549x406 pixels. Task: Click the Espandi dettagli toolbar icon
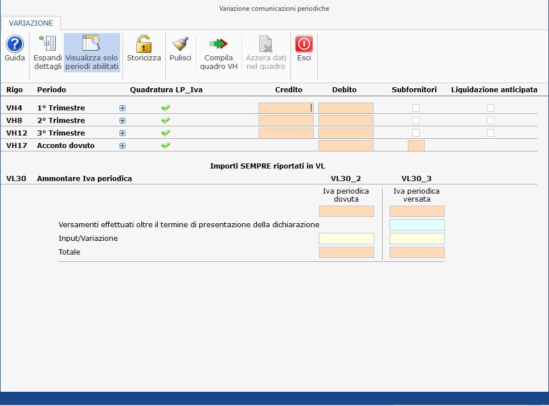coord(47,44)
